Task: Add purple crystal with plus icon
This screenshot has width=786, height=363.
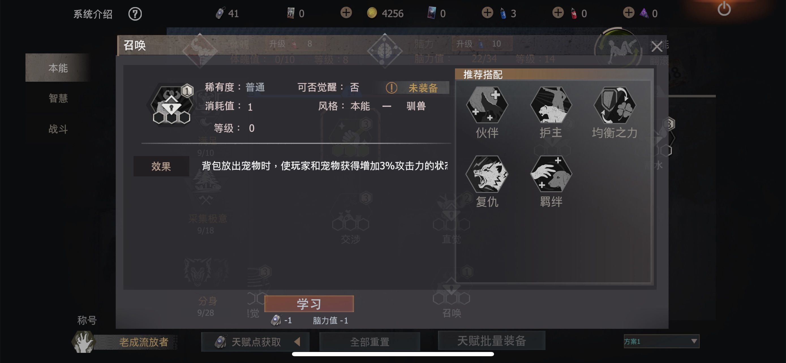Action: tap(629, 13)
